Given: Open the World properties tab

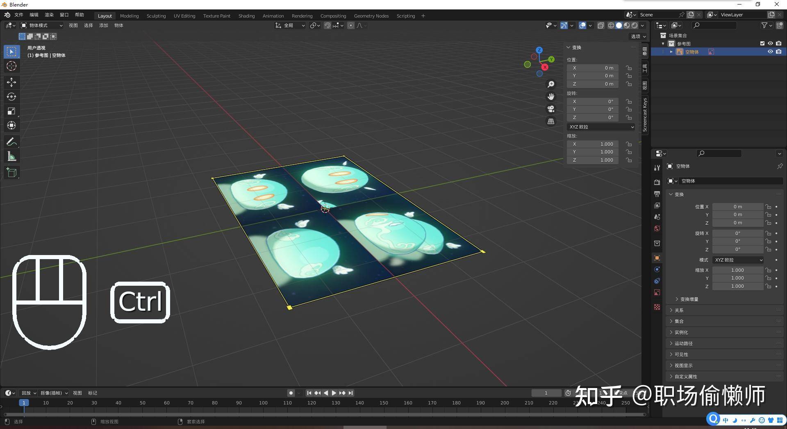Looking at the screenshot, I should (x=657, y=228).
